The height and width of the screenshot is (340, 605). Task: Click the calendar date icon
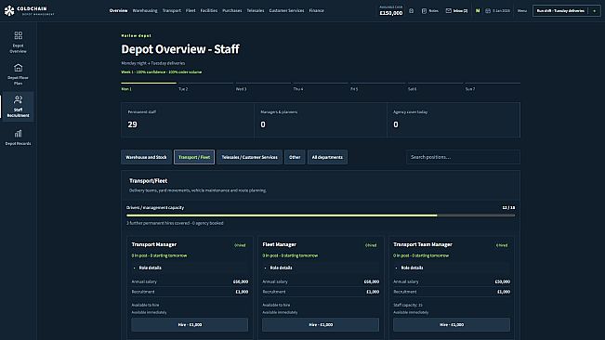pos(488,11)
